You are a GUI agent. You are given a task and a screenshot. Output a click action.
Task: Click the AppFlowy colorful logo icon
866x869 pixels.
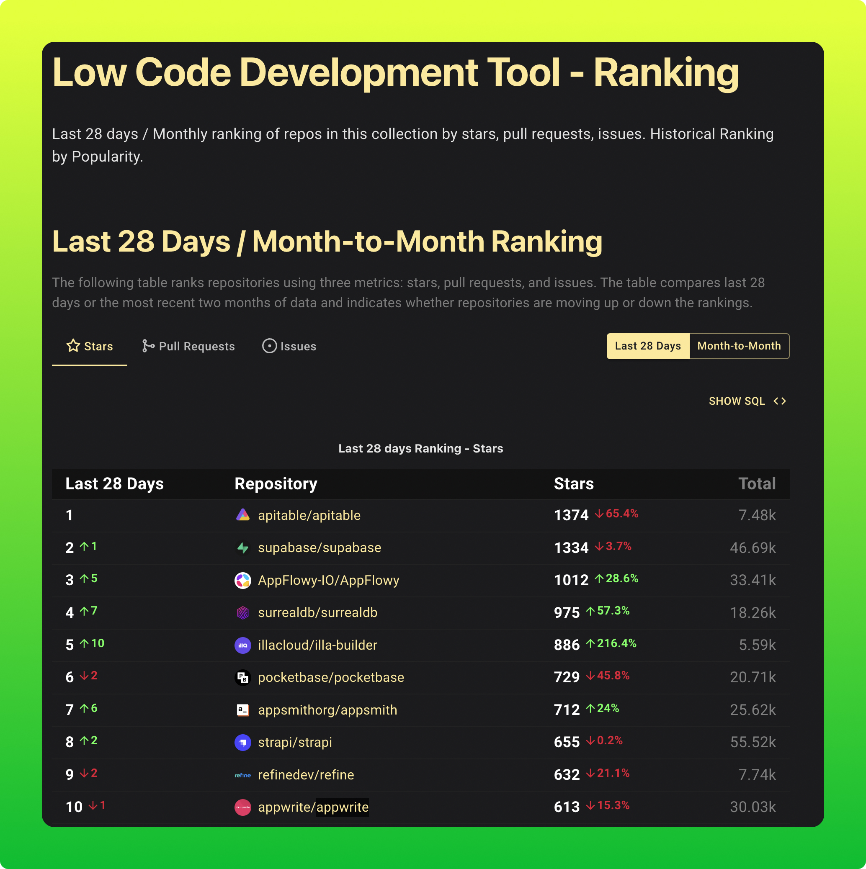coord(242,580)
